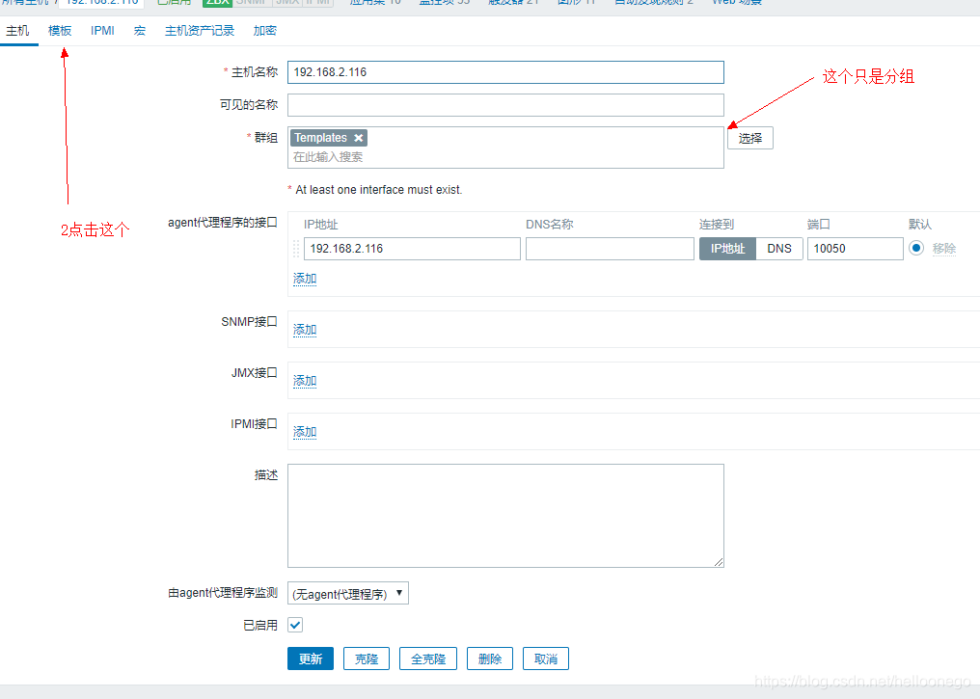This screenshot has height=699, width=980.
Task: Switch connection to IP地址
Action: click(x=727, y=249)
